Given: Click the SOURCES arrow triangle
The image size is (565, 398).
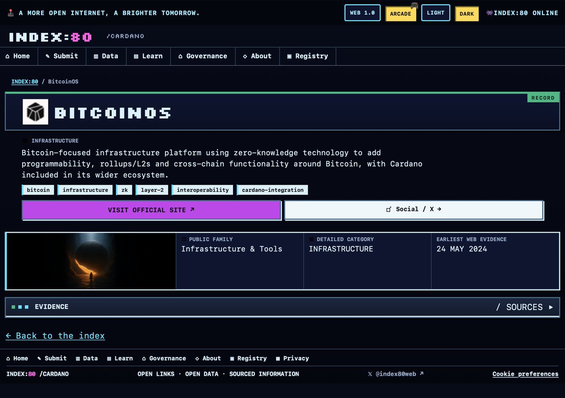Looking at the screenshot, I should 551,307.
